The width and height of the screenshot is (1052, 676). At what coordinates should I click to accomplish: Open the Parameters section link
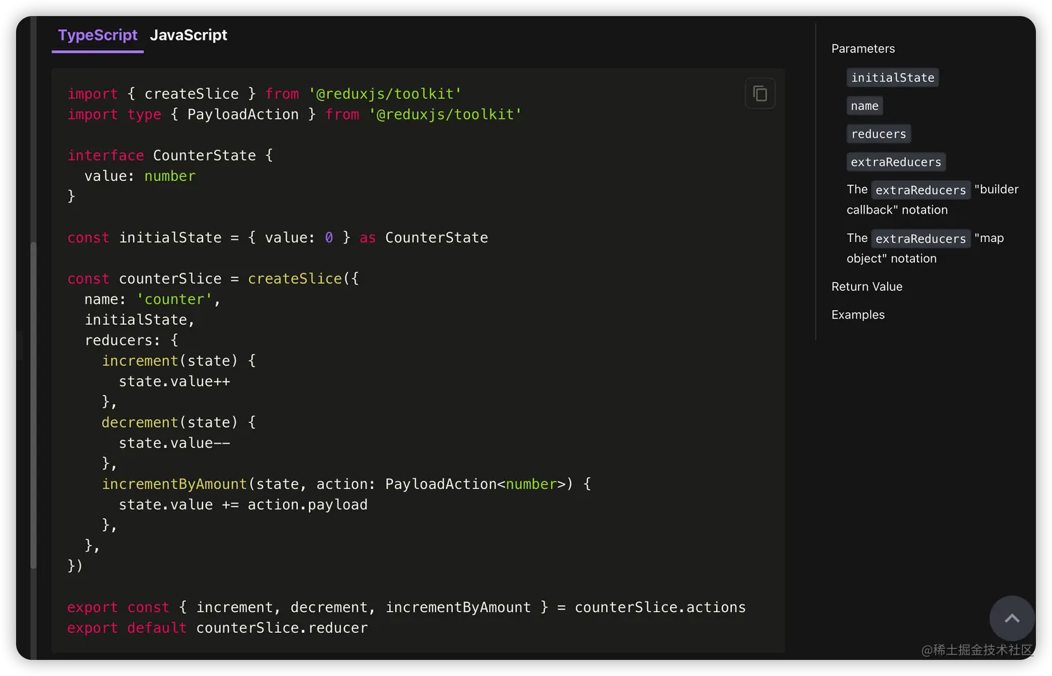(863, 49)
